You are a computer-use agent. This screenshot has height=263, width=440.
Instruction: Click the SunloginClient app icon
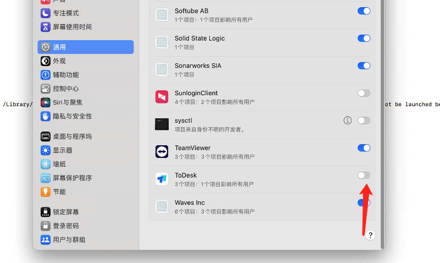coord(162,97)
